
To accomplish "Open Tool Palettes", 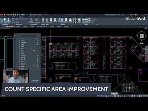I will pyautogui.click(x=51, y=21).
